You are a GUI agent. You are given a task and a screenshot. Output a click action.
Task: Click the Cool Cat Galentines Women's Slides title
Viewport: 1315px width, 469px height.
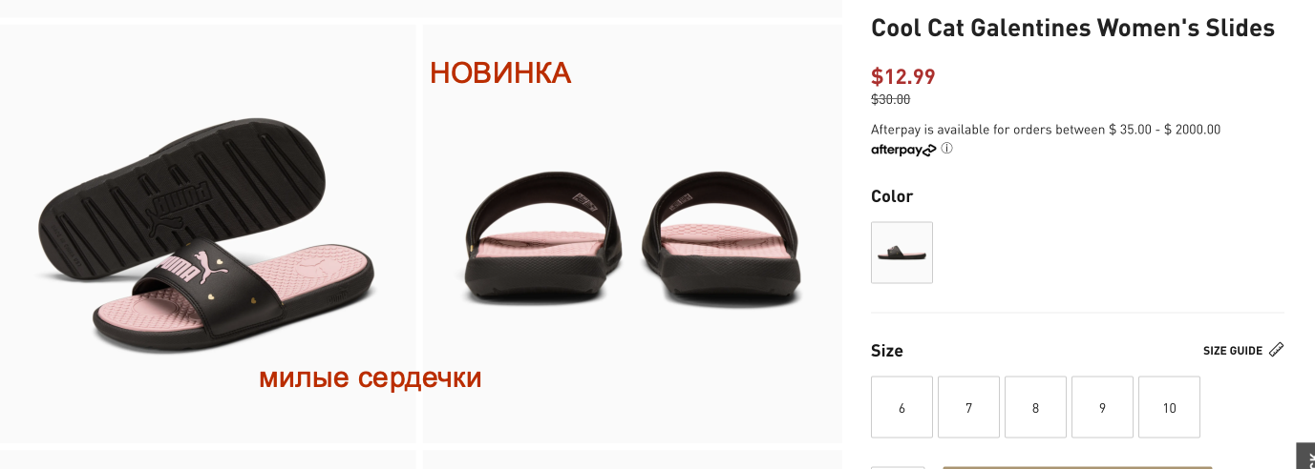point(1072,28)
